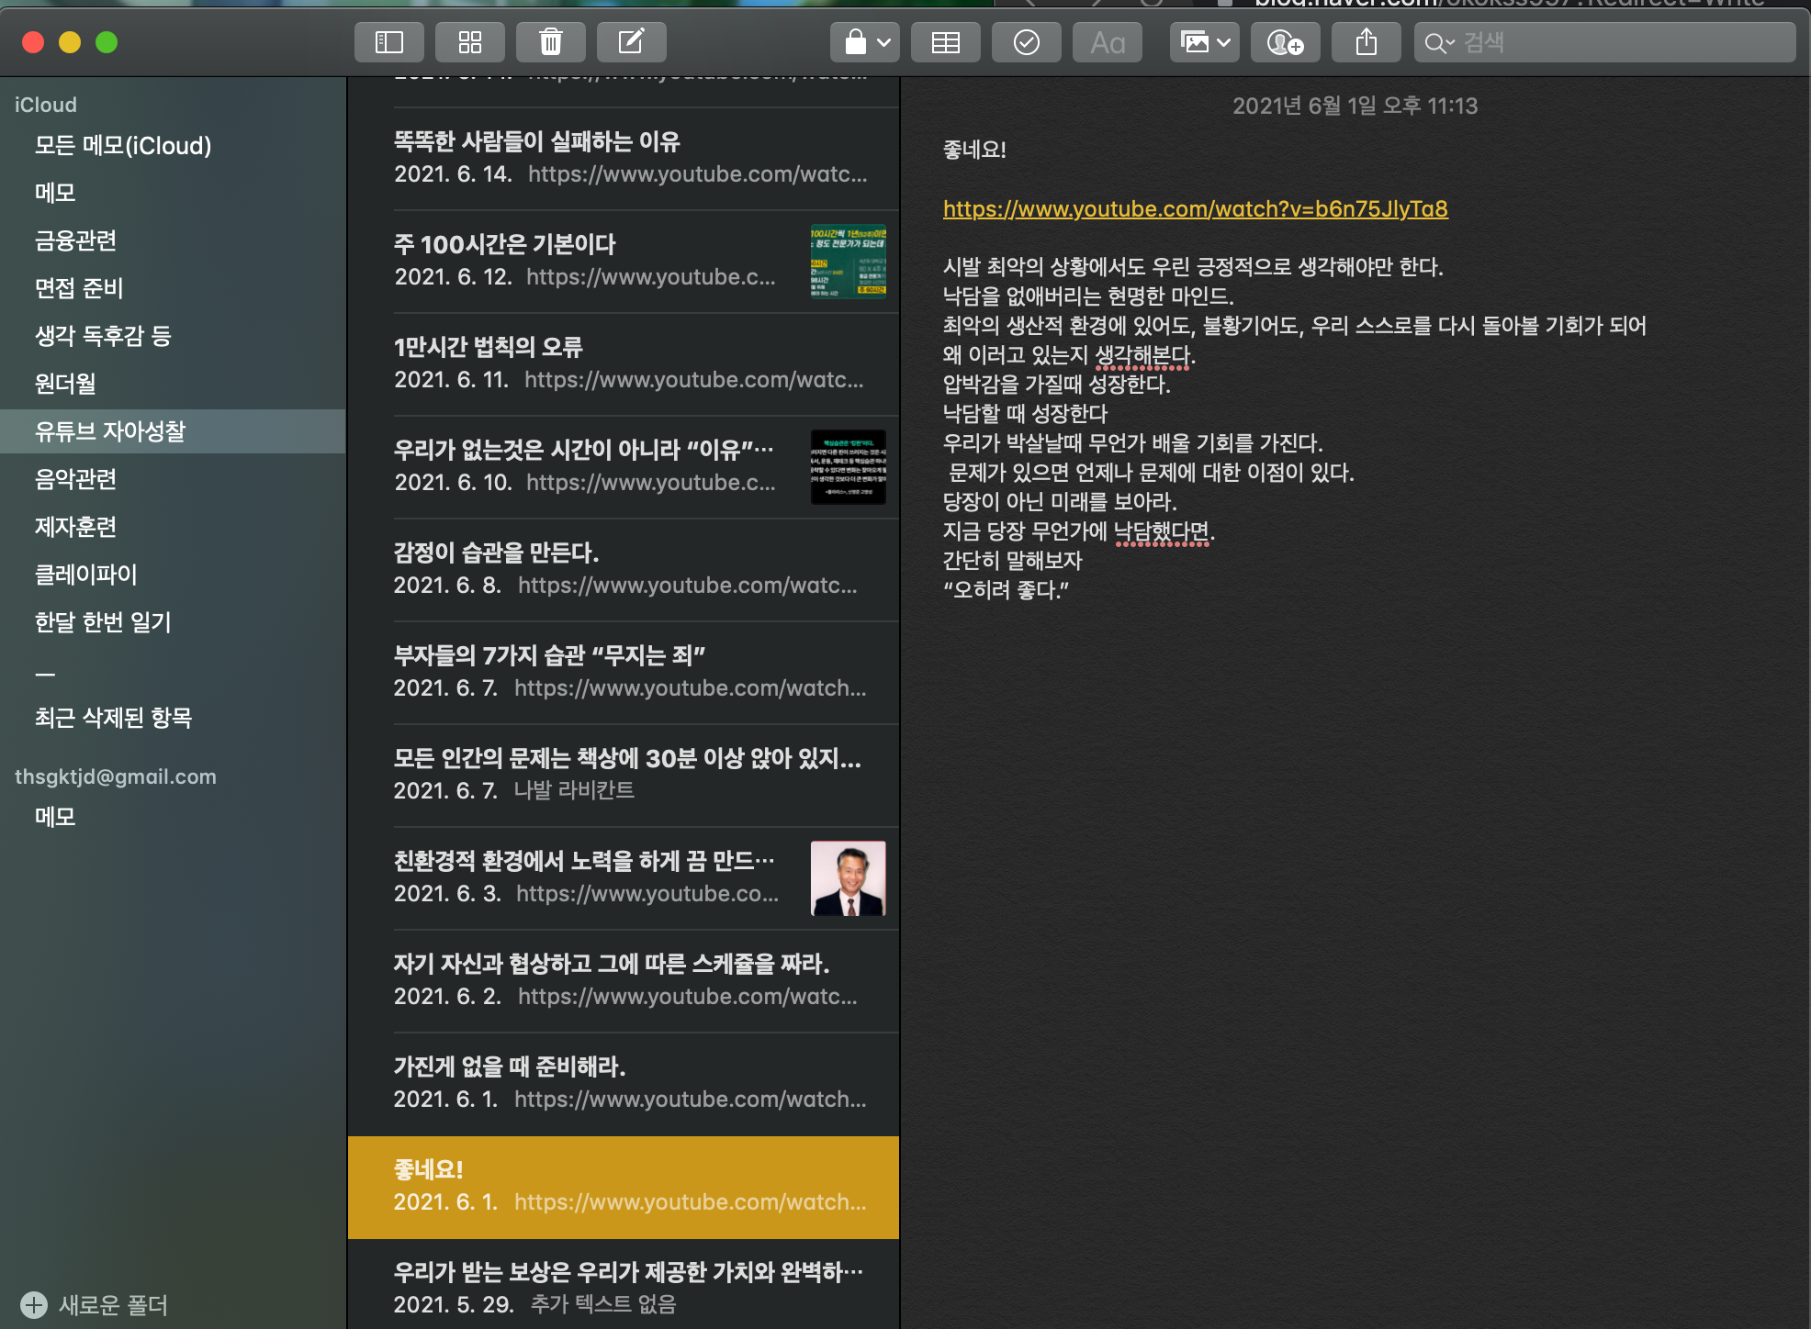Open the YouTube link in the note
Screen dimensions: 1811x1329
pos(1195,209)
